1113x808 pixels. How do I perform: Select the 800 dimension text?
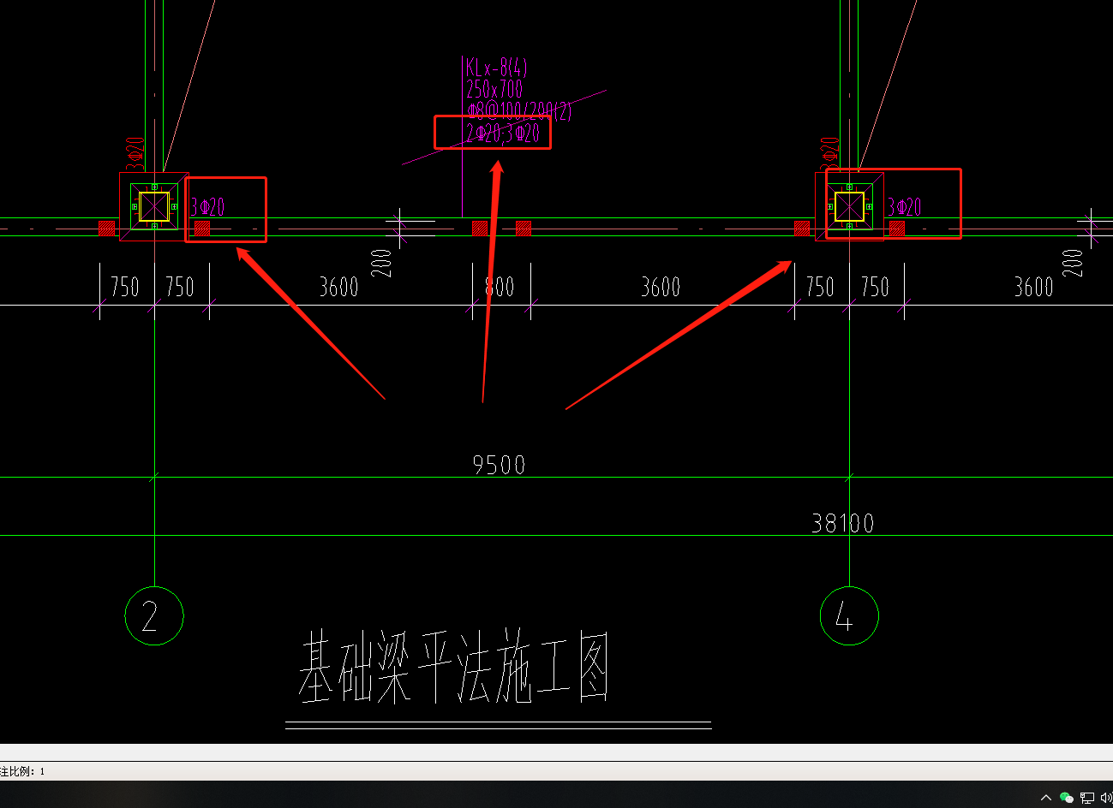click(x=500, y=287)
